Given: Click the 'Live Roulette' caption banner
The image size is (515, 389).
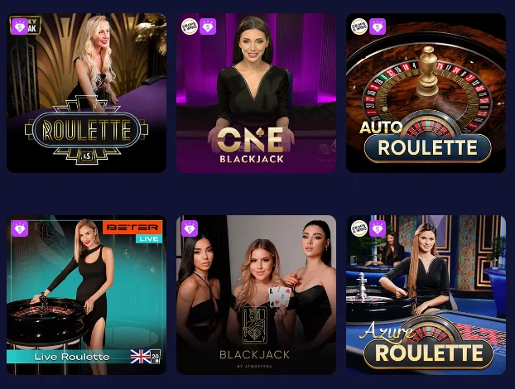Looking at the screenshot, I should click(x=72, y=357).
